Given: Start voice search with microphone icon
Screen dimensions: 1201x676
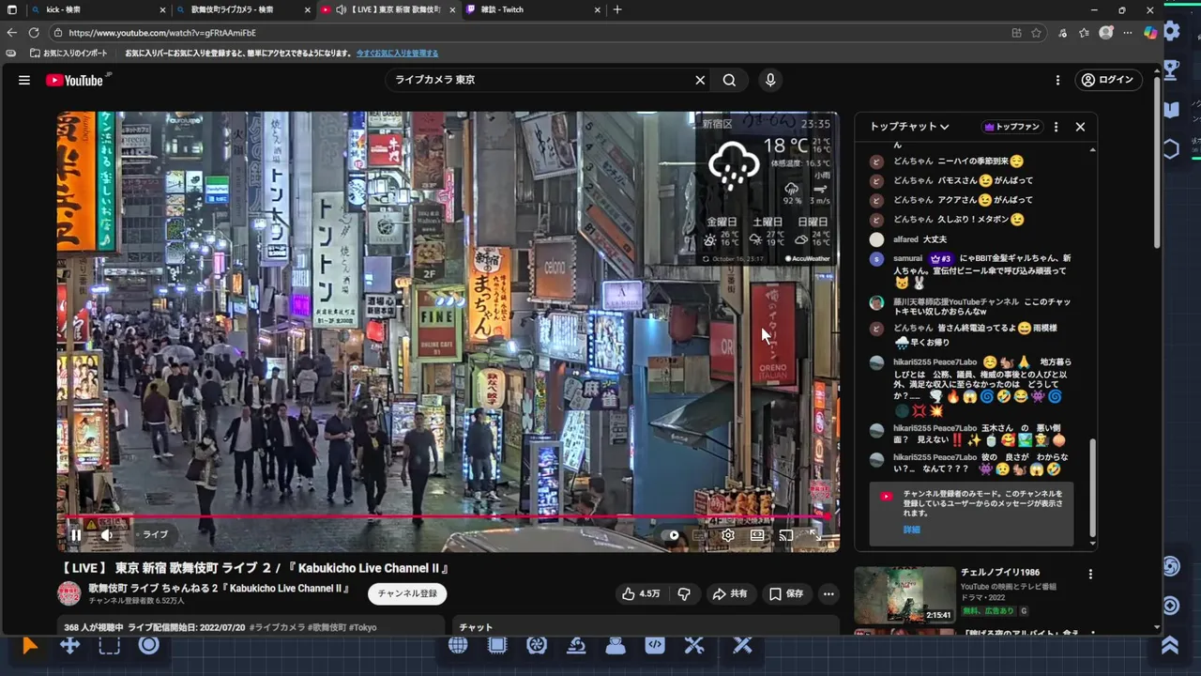Looking at the screenshot, I should click(770, 80).
